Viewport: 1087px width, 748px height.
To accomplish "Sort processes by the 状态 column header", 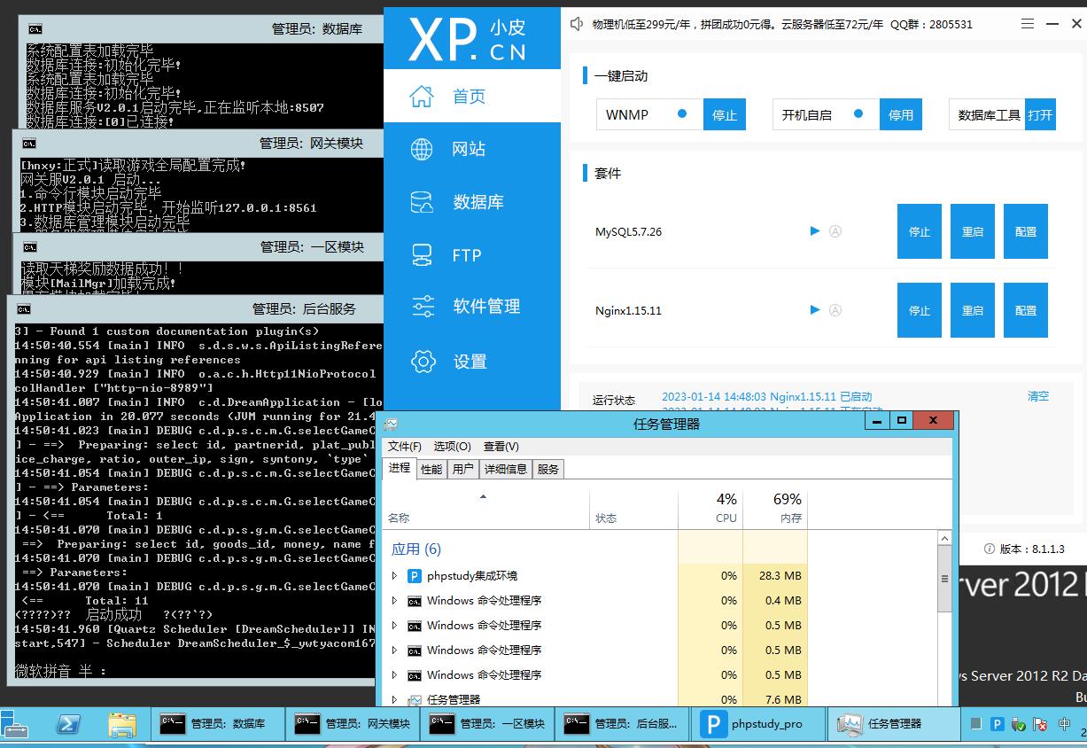I will pyautogui.click(x=633, y=509).
